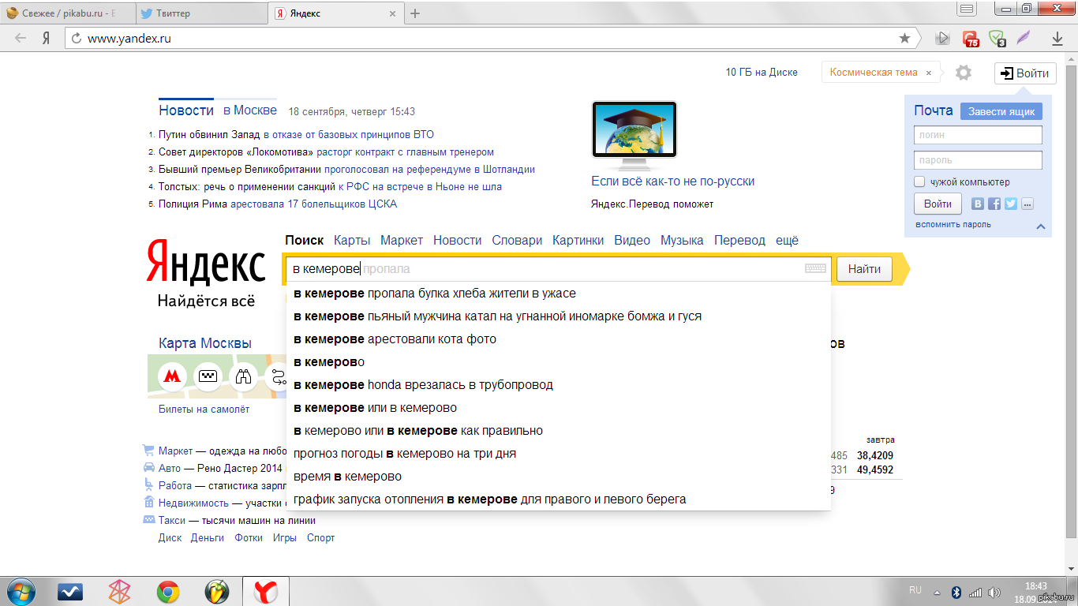
Task: Show more social login options
Action: (1027, 204)
